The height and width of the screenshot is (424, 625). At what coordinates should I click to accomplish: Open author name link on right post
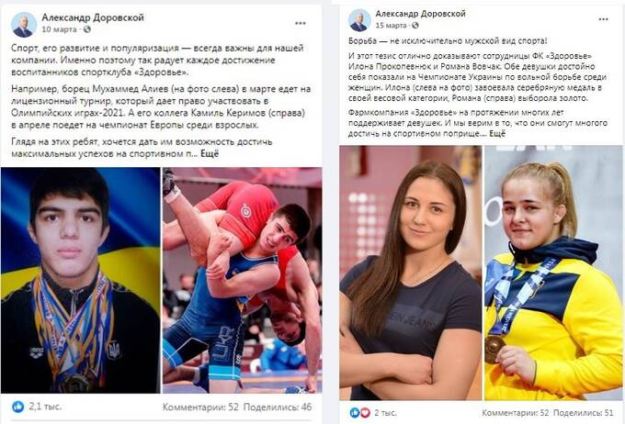click(421, 14)
